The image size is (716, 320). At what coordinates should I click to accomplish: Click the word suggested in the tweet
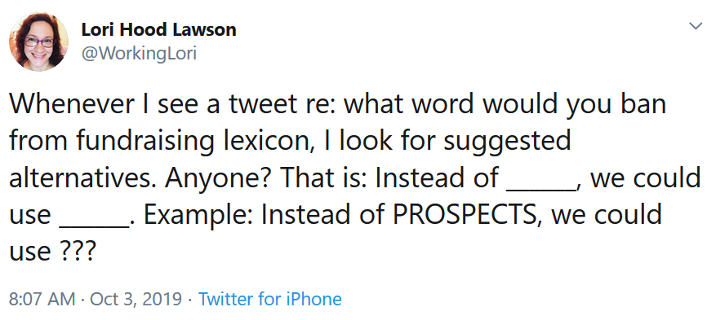(x=507, y=142)
